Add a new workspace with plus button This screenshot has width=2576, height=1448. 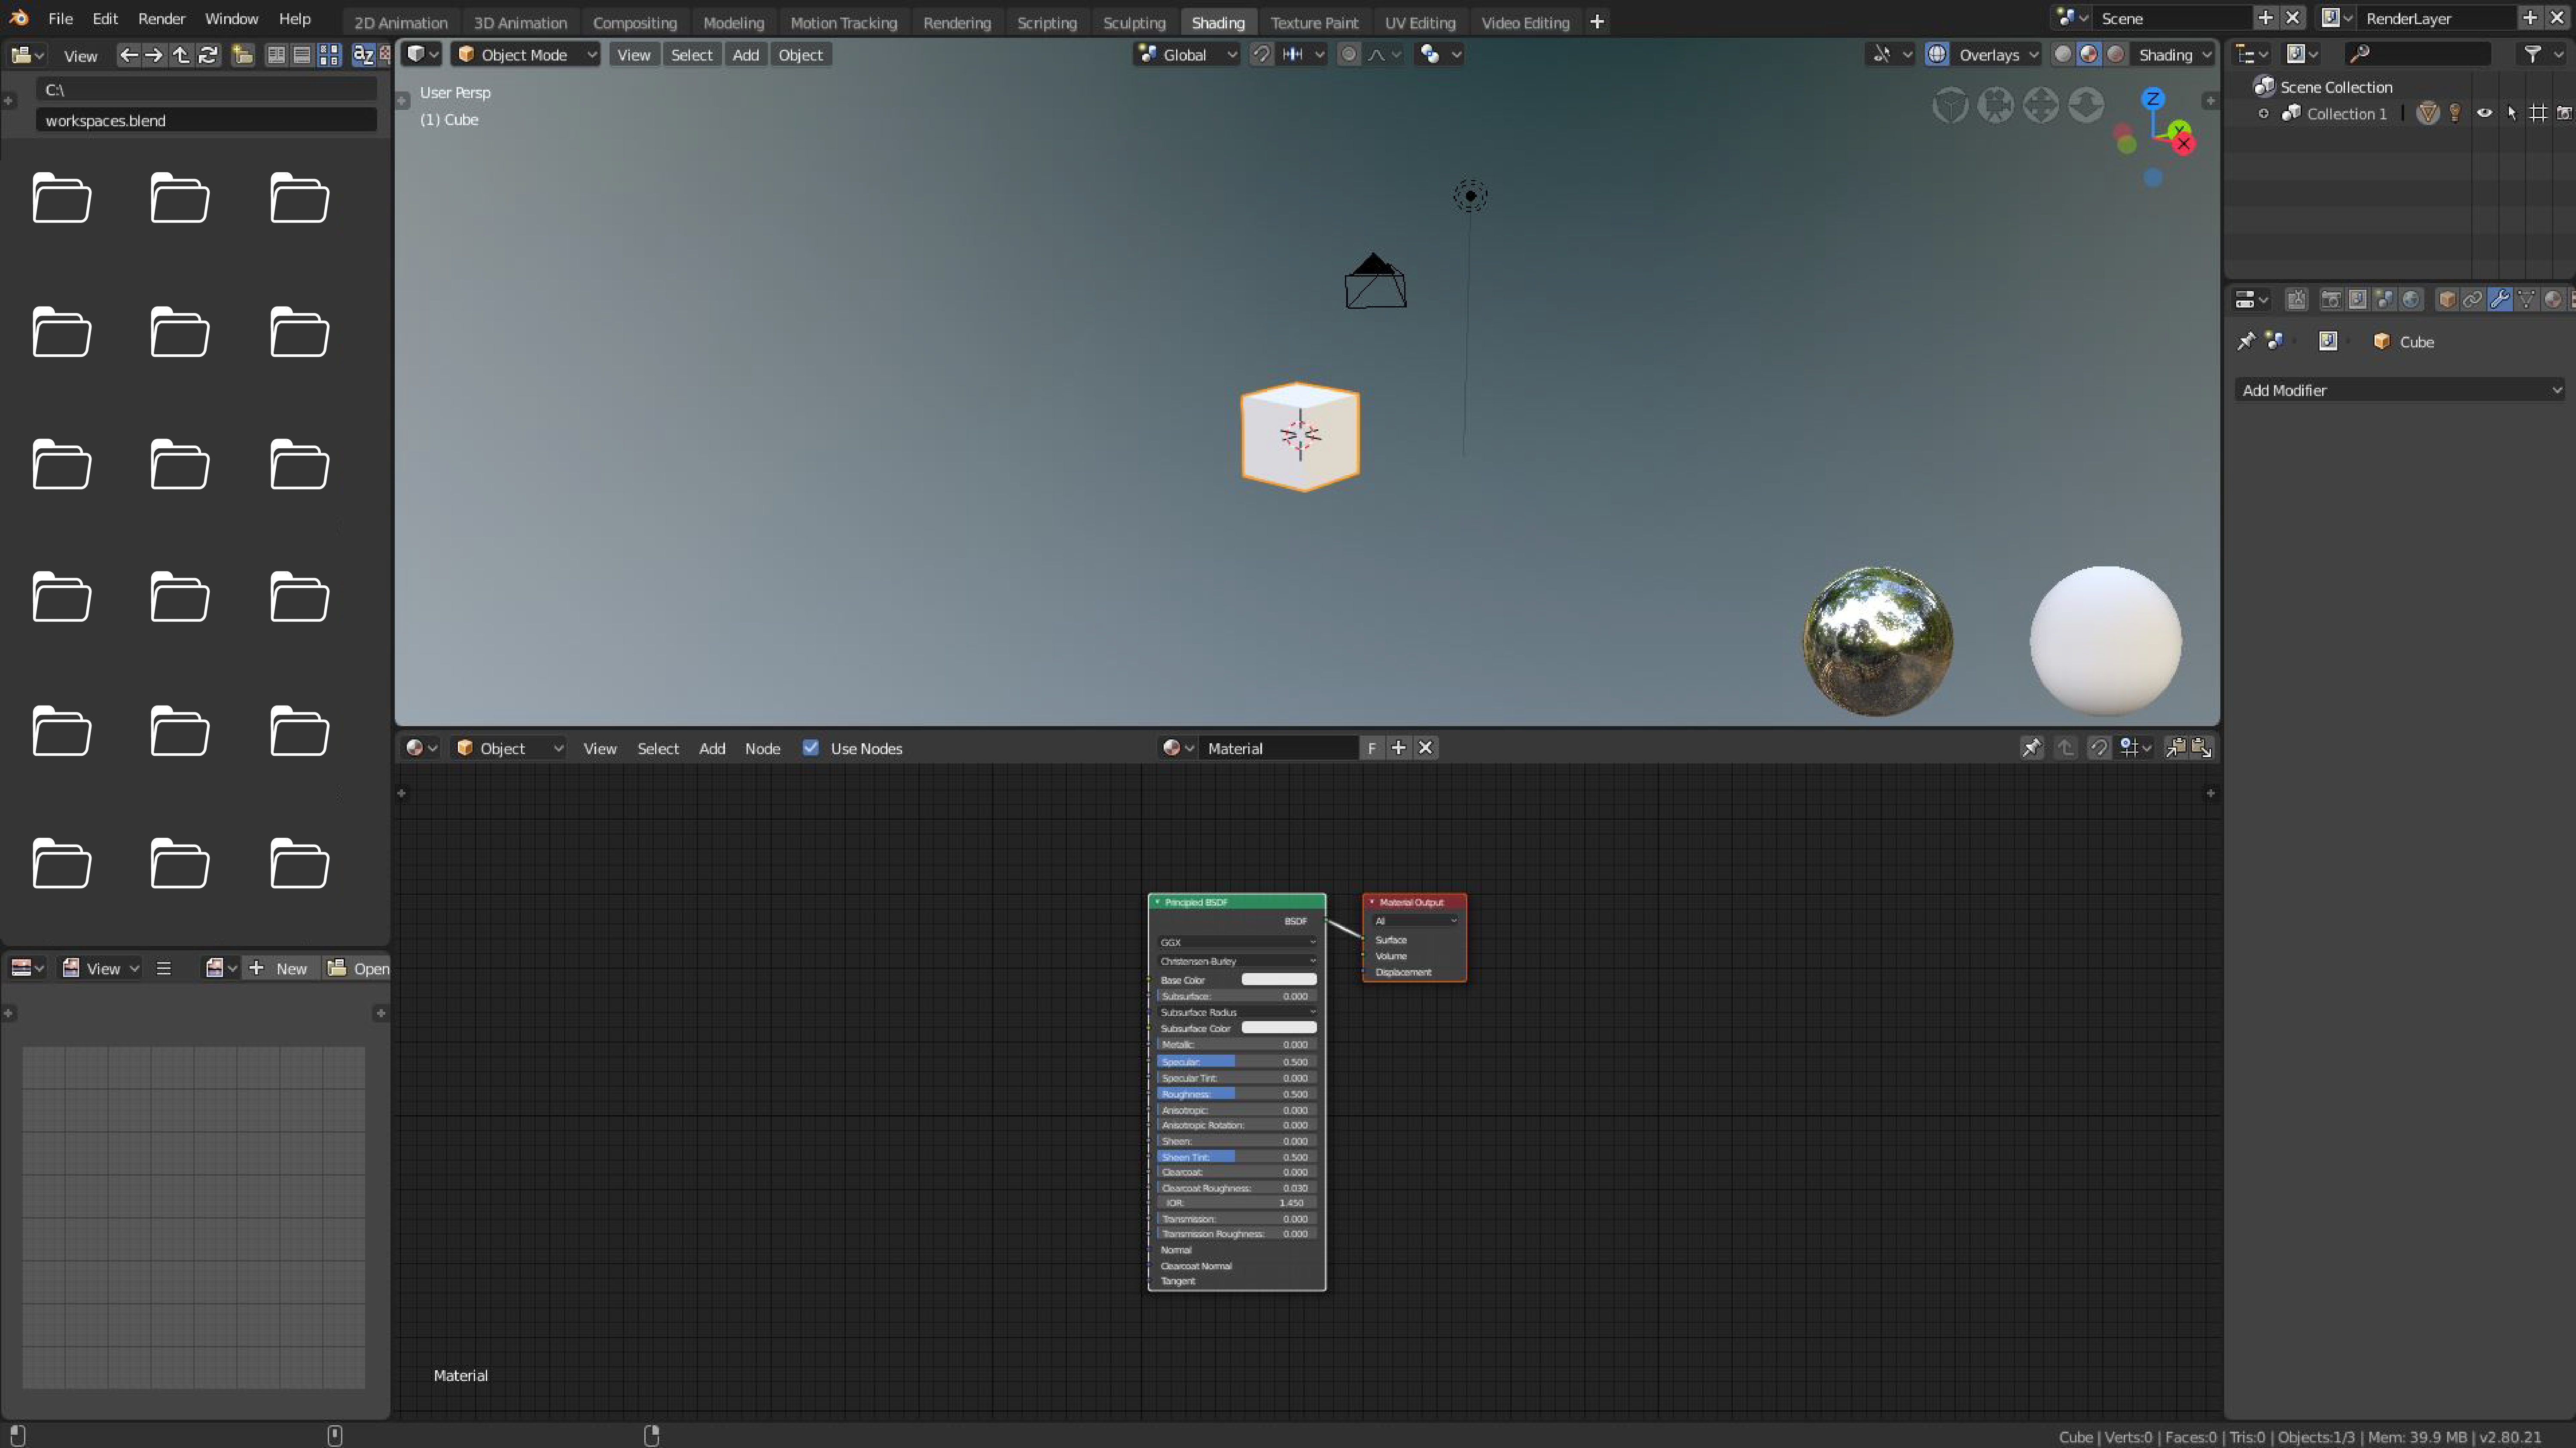tap(1597, 22)
